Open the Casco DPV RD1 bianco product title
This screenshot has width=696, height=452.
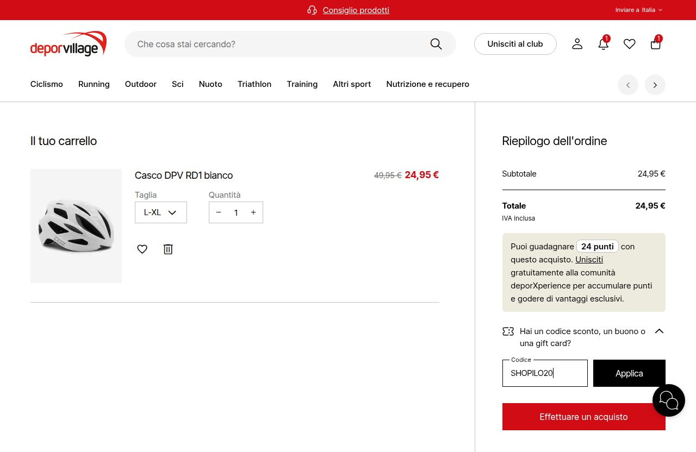[184, 175]
